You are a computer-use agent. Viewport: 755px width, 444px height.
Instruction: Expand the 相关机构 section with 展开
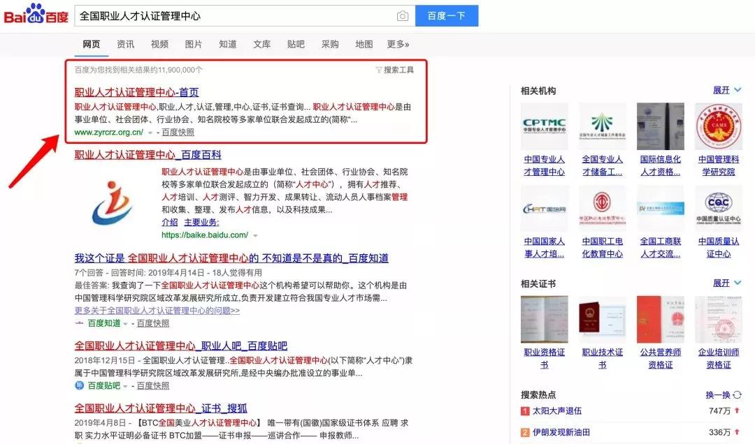click(726, 90)
